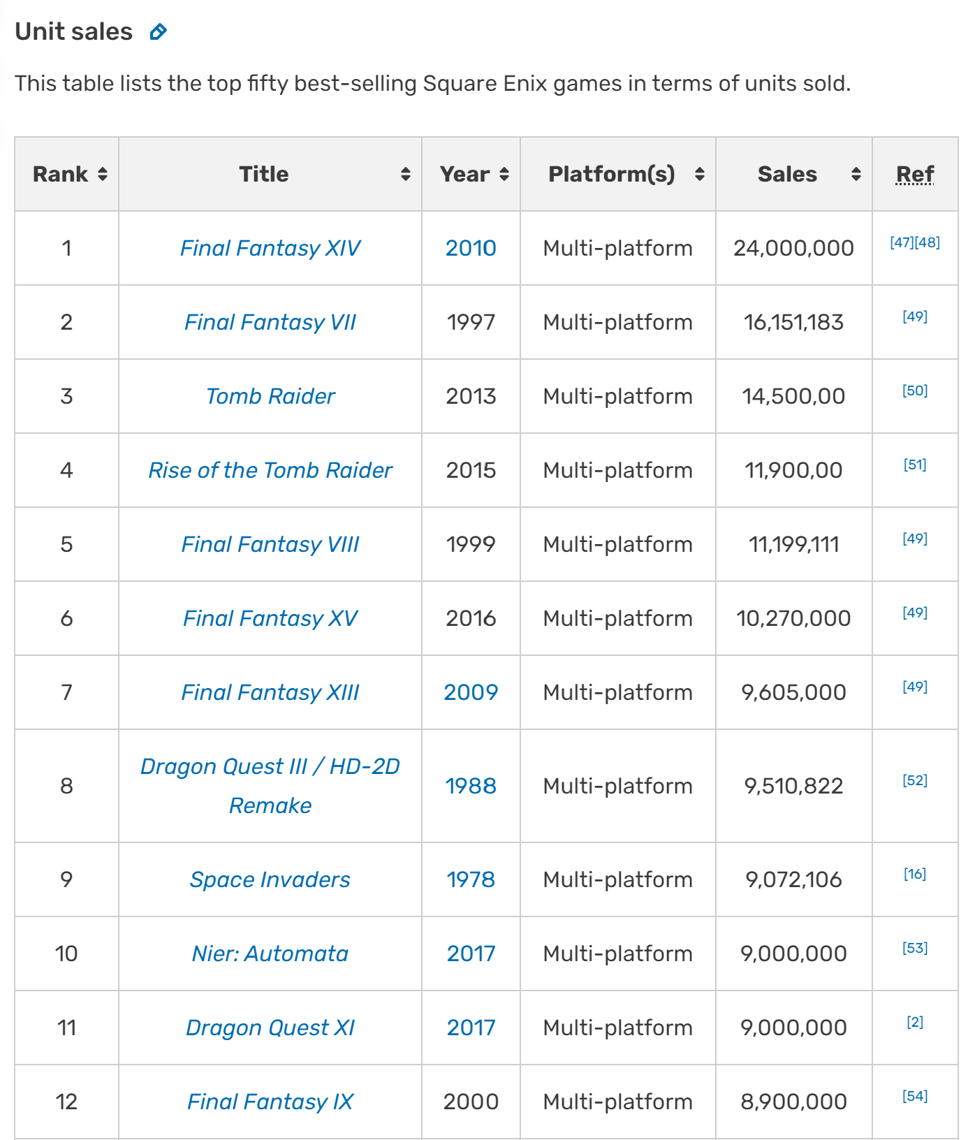This screenshot has height=1140, width=968.
Task: Open reference [49] in Final Fantasy XIII row
Action: pyautogui.click(x=915, y=687)
